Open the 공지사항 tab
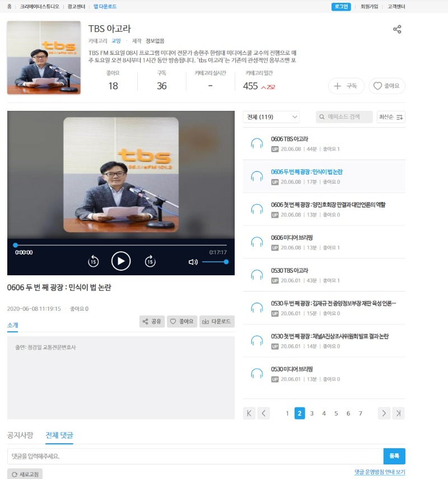Viewport: 448px width, 479px height. 20,435
